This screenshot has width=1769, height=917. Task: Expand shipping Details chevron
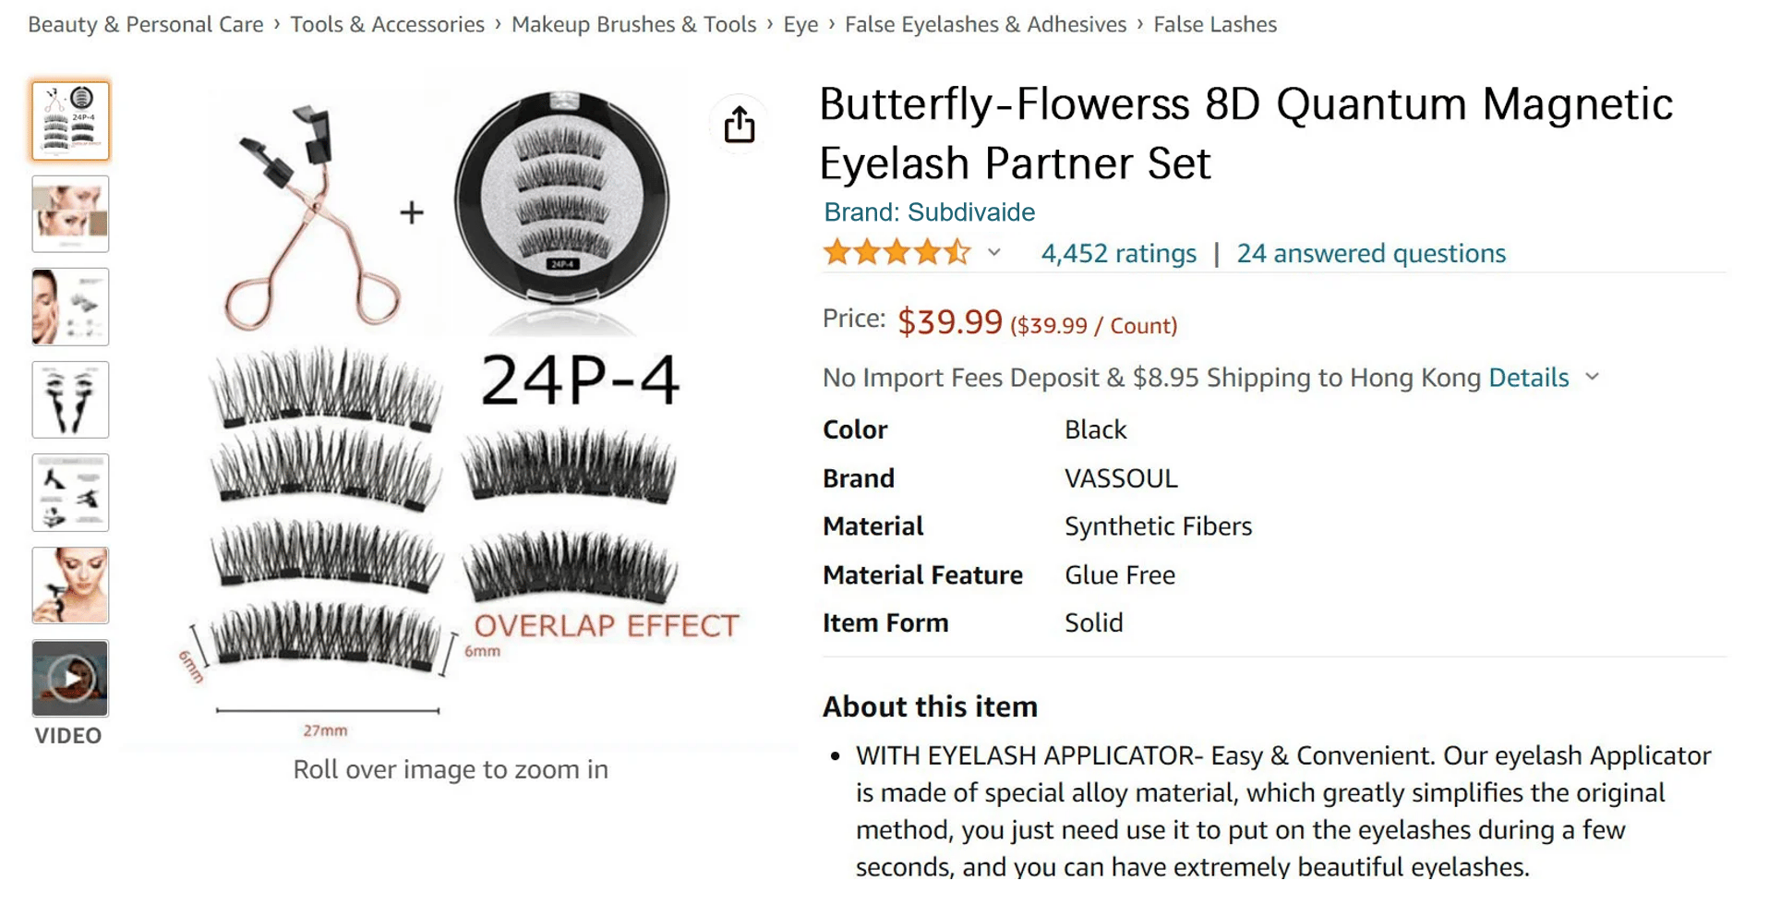click(1592, 377)
